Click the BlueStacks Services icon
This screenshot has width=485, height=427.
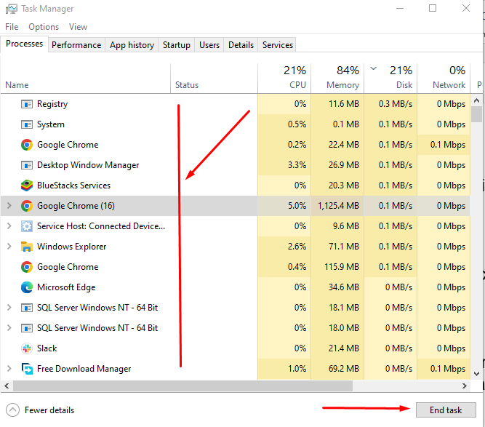pyautogui.click(x=27, y=185)
